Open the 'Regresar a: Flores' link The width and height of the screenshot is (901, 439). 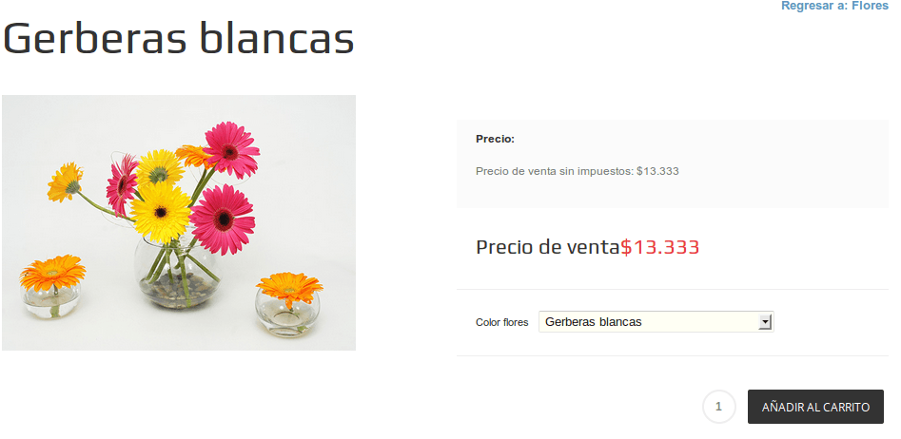tap(834, 6)
